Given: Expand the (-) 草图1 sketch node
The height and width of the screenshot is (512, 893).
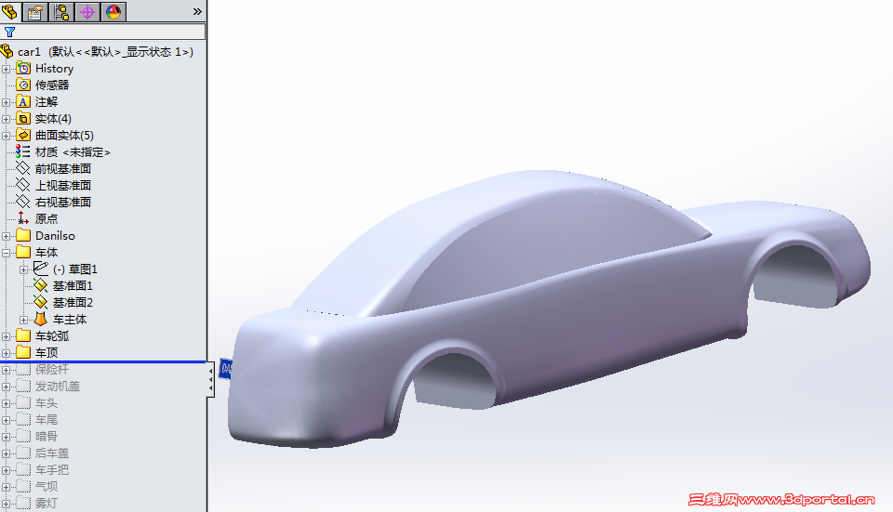Looking at the screenshot, I should (x=23, y=269).
